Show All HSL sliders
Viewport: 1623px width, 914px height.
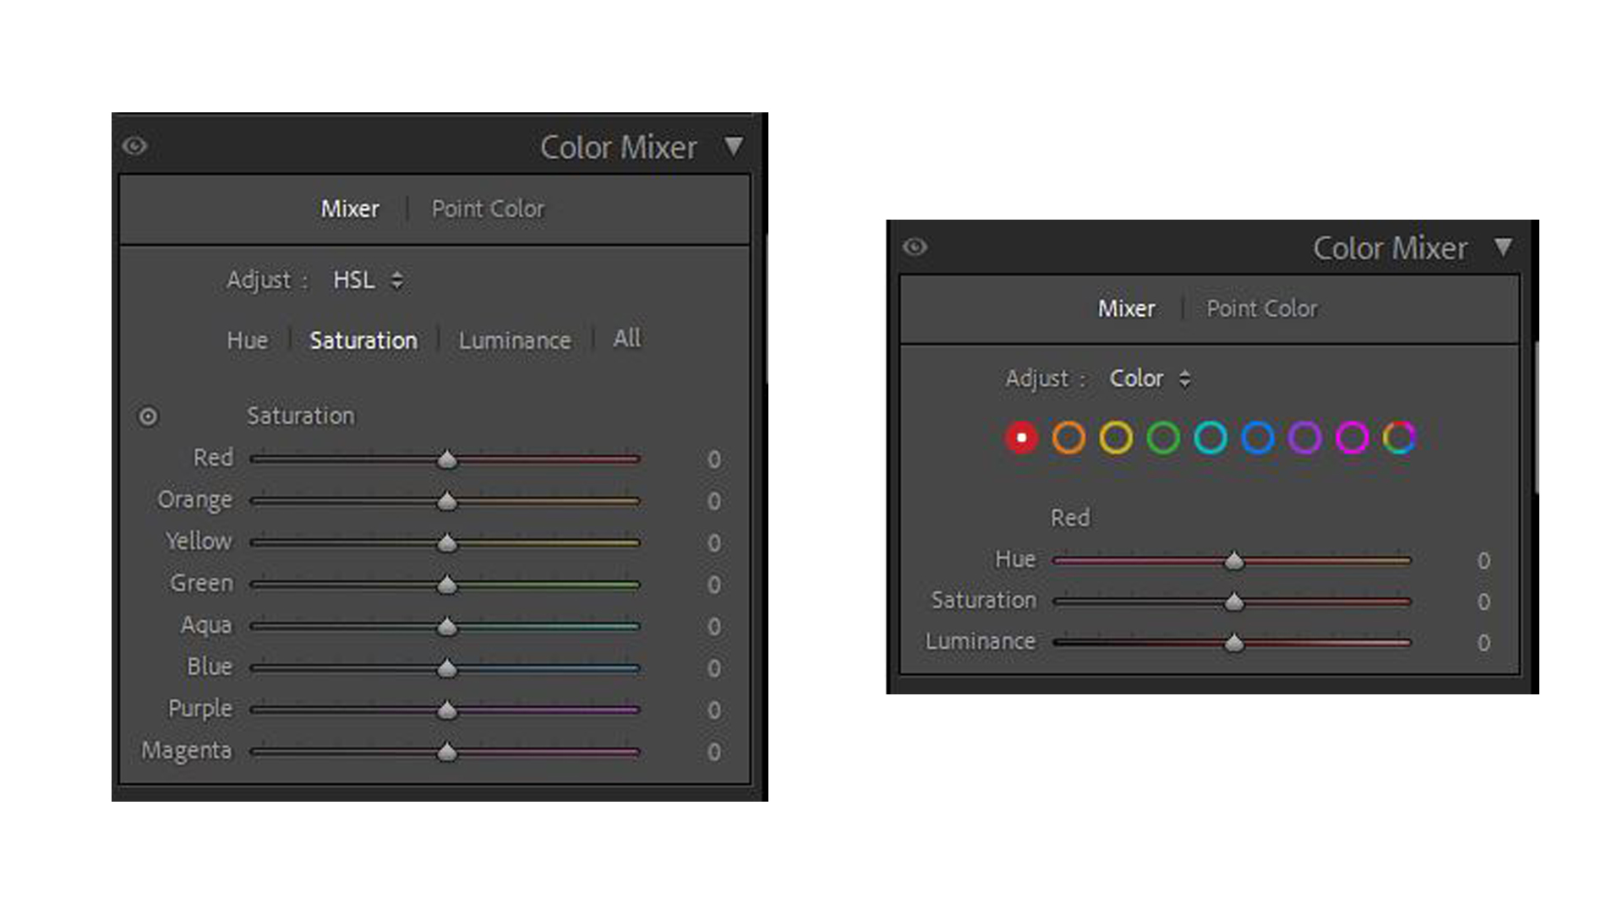[626, 339]
